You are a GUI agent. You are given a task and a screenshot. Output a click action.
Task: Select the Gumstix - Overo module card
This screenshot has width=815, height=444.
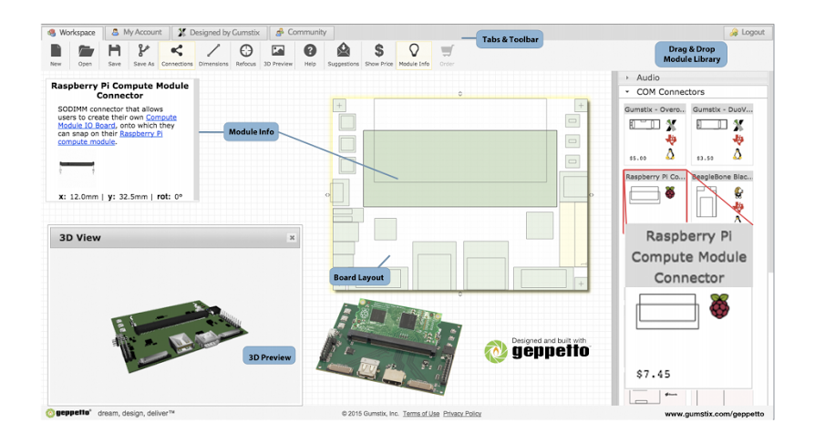[655, 134]
